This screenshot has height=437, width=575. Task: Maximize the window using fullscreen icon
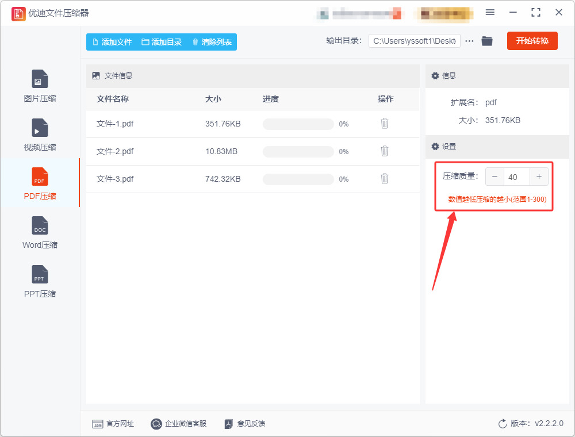(536, 13)
